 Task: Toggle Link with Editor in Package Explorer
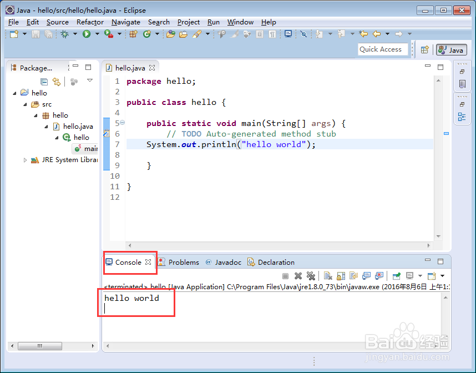pos(57,82)
